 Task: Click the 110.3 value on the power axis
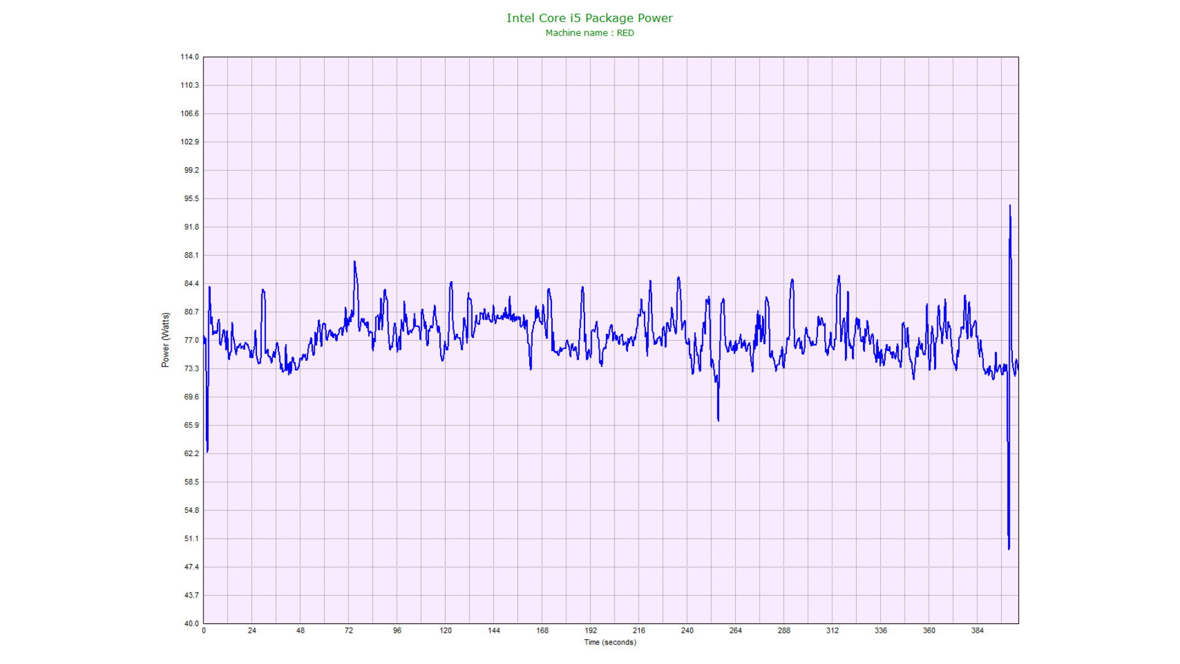(x=190, y=85)
